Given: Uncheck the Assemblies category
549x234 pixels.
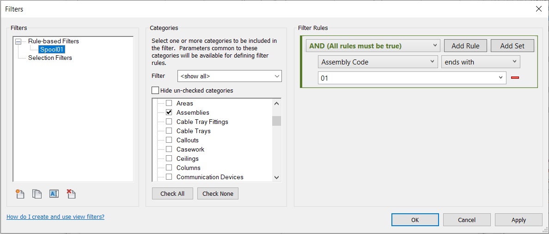Looking at the screenshot, I should click(x=169, y=112).
